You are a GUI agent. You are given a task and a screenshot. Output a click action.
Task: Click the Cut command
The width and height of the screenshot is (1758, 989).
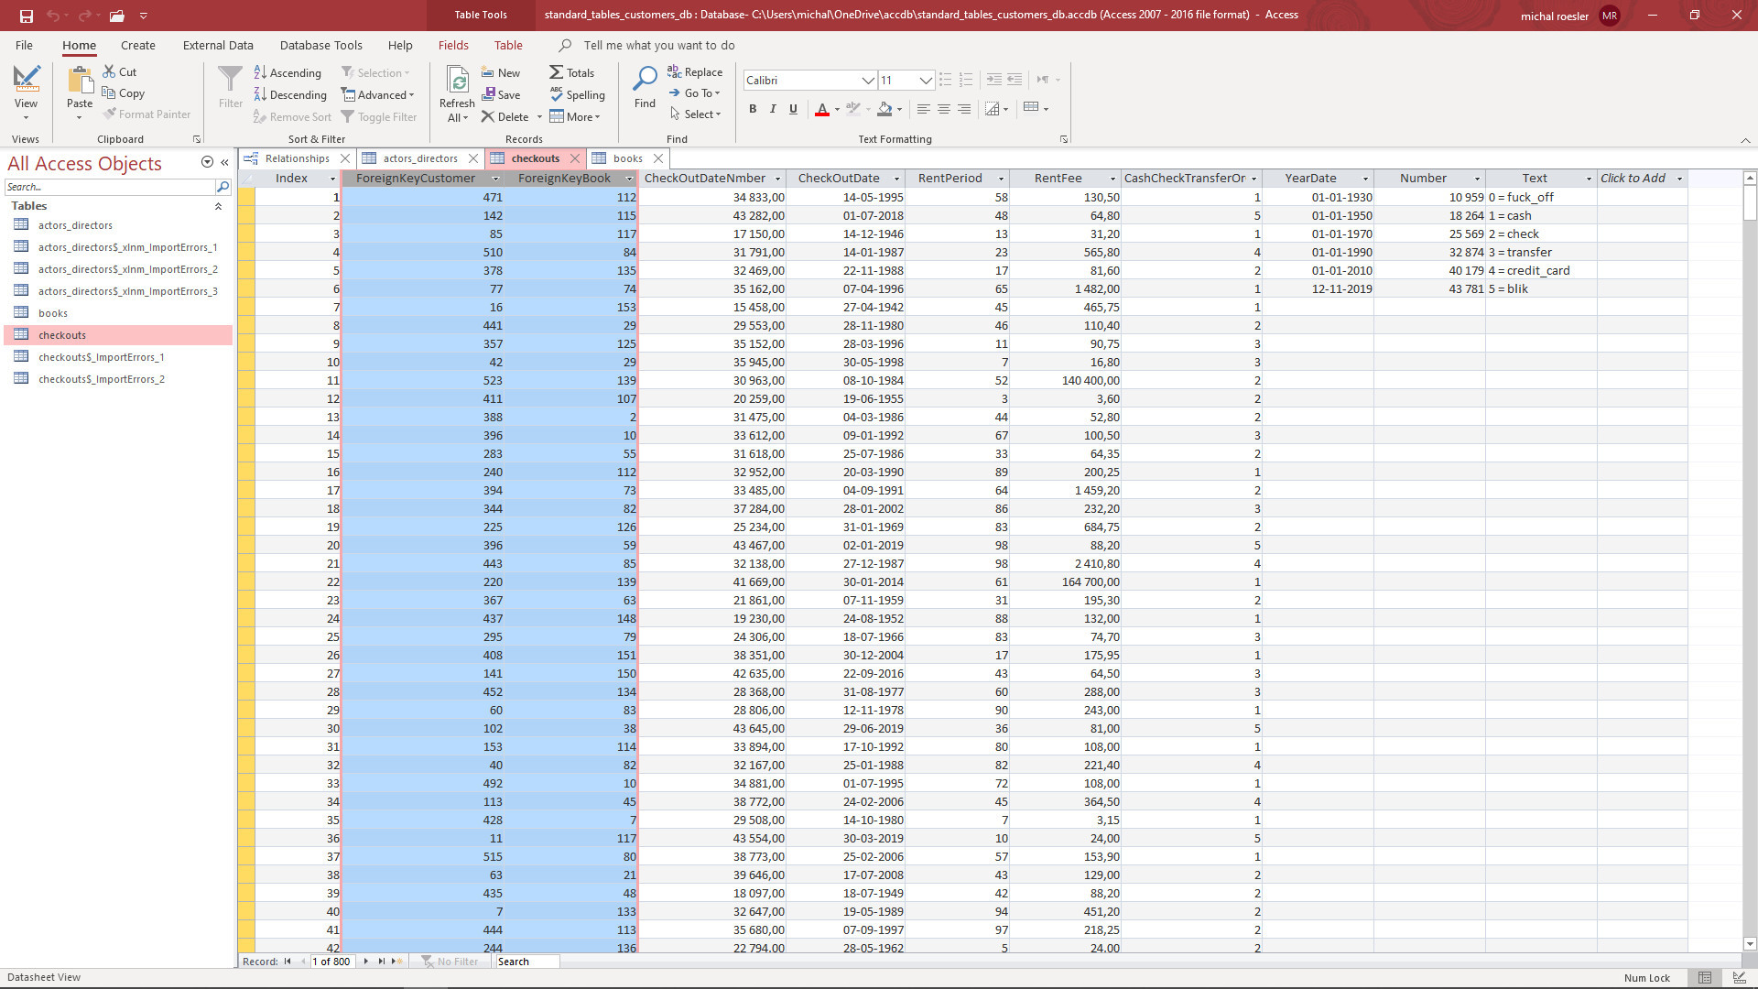[x=120, y=71]
